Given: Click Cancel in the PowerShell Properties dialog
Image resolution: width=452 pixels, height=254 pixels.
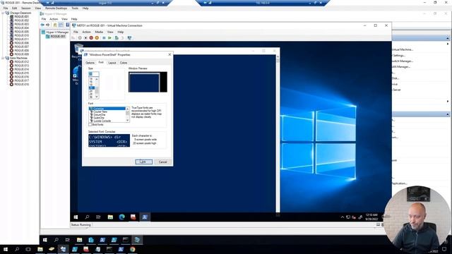Looking at the screenshot, I should point(162,162).
